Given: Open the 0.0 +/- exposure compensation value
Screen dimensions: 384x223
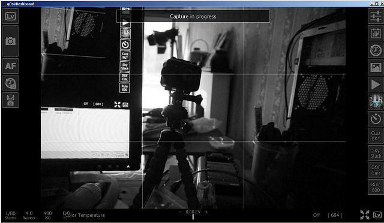Looking at the screenshot, I should coord(66,215).
